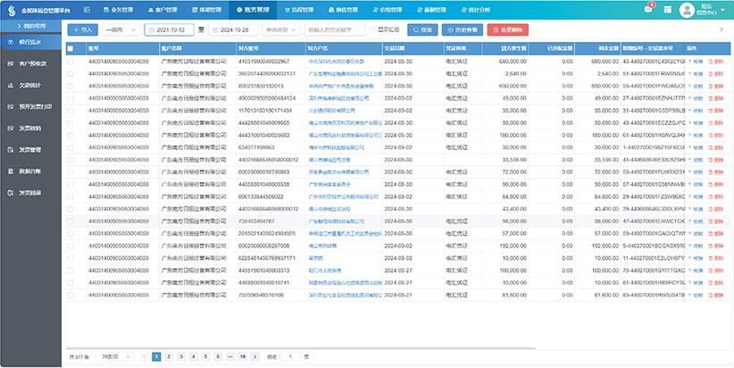
Task: Click the start date field showing 2021-10-12
Action: tap(169, 30)
